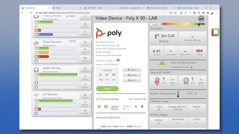Open the Chrome three-dot menu

pos(217,13)
